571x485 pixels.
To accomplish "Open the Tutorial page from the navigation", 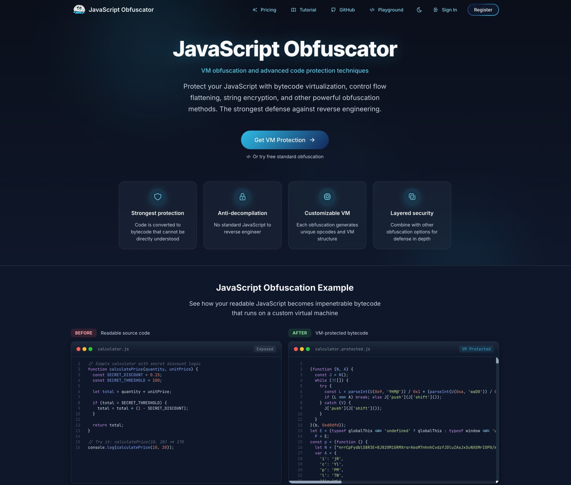I will tap(307, 10).
